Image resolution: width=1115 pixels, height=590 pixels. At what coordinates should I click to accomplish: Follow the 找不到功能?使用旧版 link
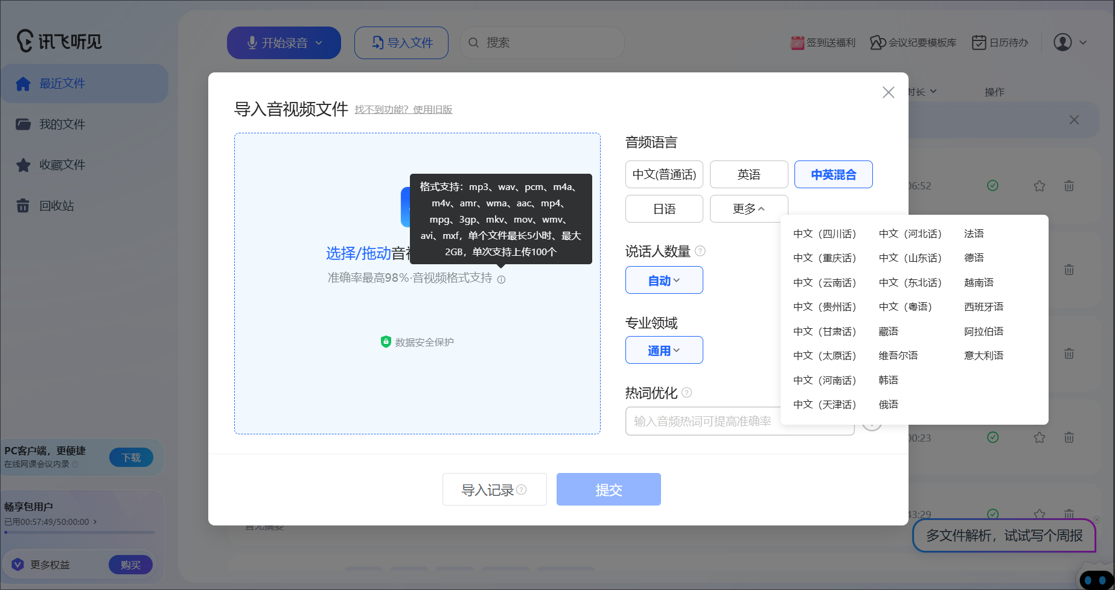tap(403, 109)
